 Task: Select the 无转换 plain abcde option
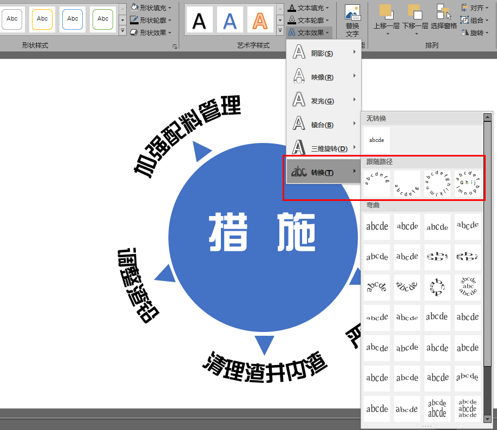point(377,140)
